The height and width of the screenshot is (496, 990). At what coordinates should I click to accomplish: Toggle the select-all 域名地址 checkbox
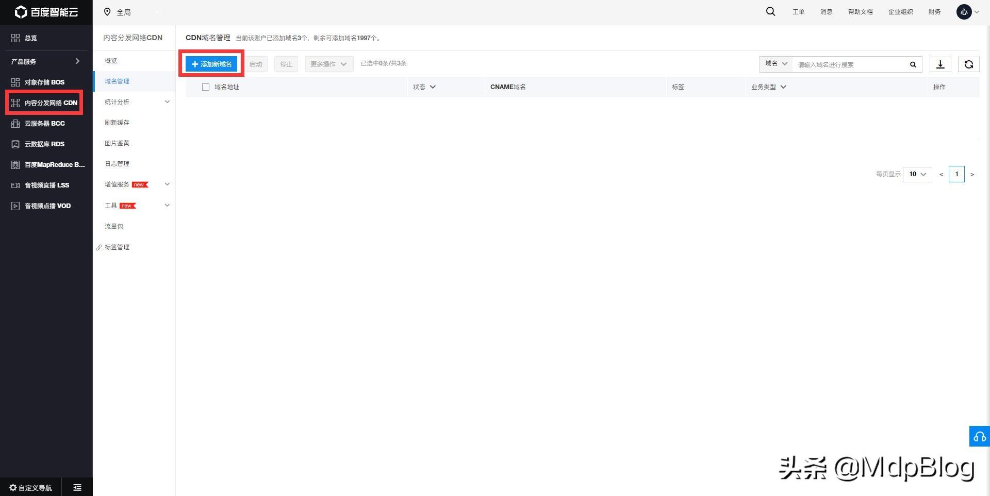point(206,87)
